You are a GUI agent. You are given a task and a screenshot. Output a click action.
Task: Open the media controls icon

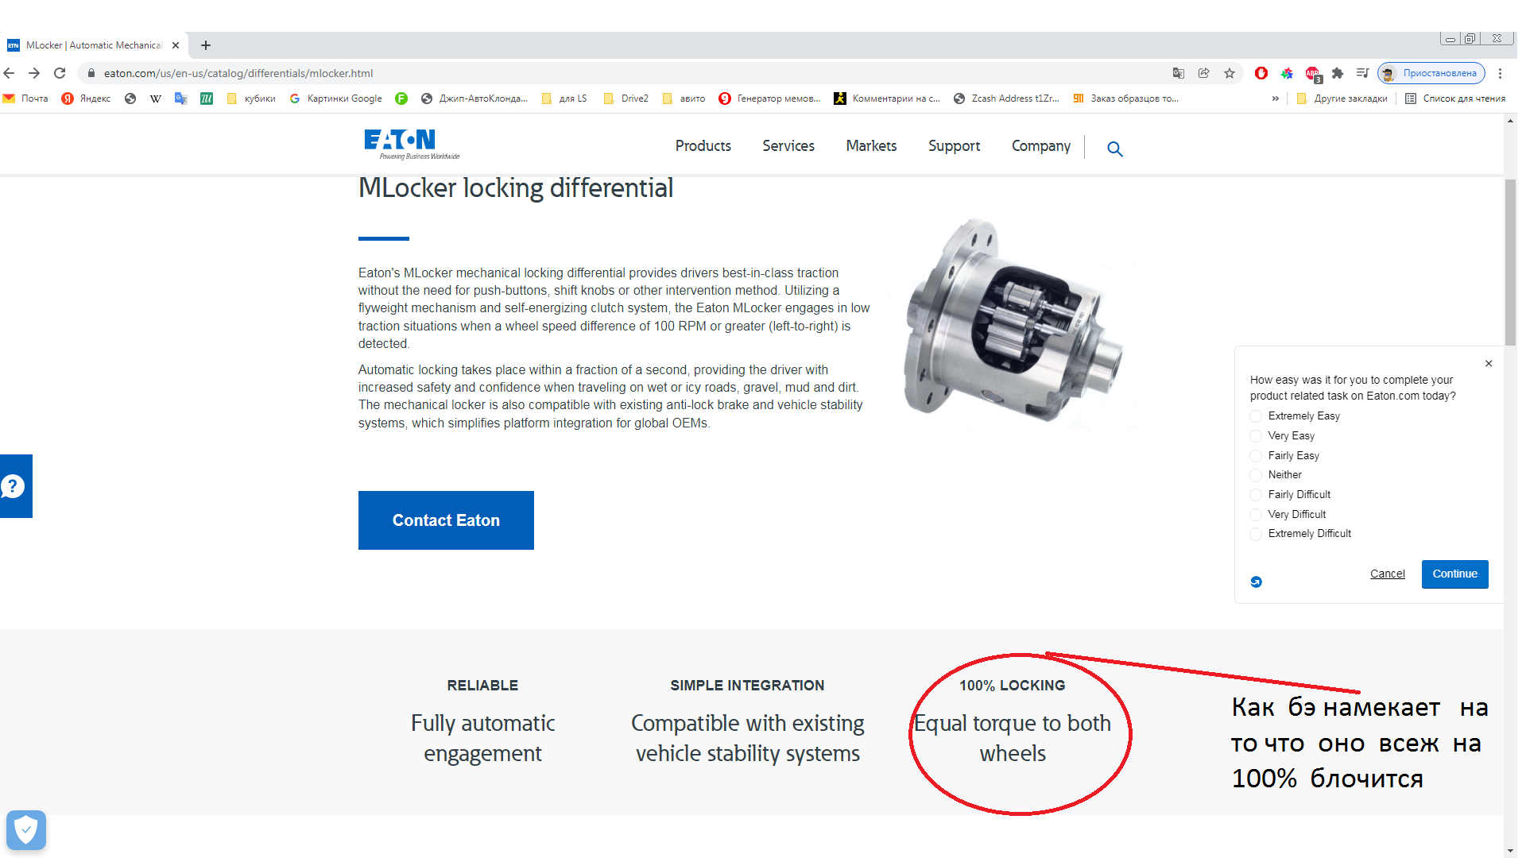click(x=1362, y=73)
